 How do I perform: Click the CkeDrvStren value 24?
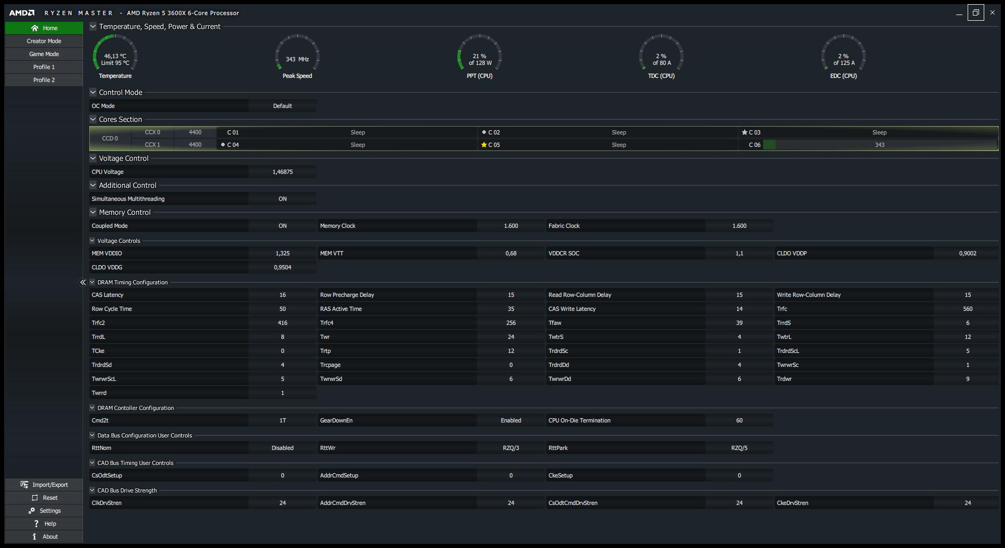click(968, 503)
